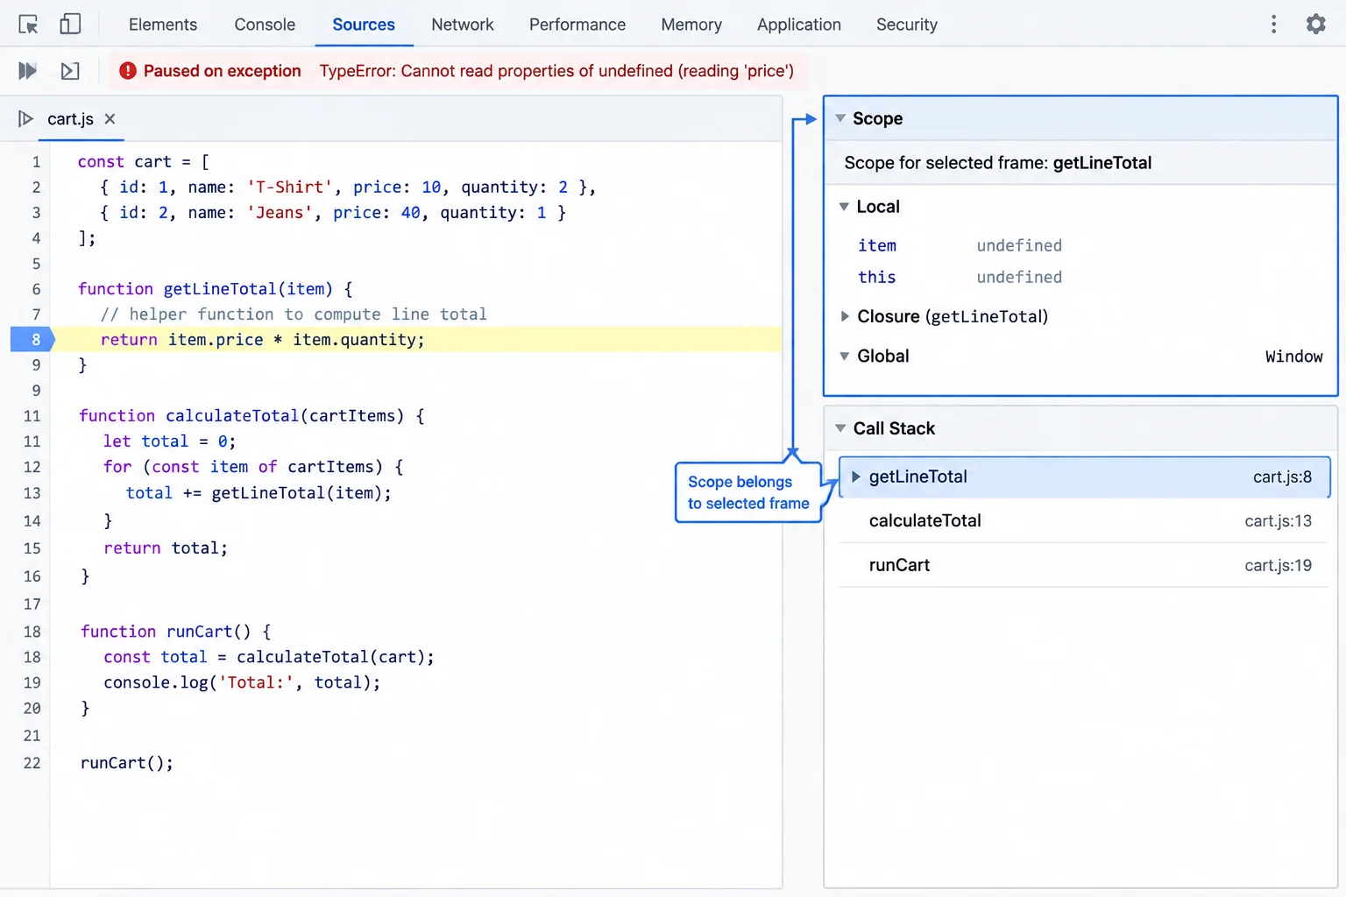
Task: Set breakpoint on line number 22
Action: [32, 763]
